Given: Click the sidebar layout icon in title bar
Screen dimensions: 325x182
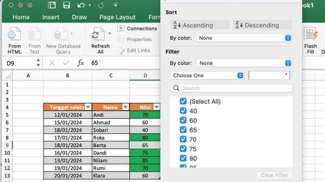Looking at the screenshot, I should (x=52, y=5).
